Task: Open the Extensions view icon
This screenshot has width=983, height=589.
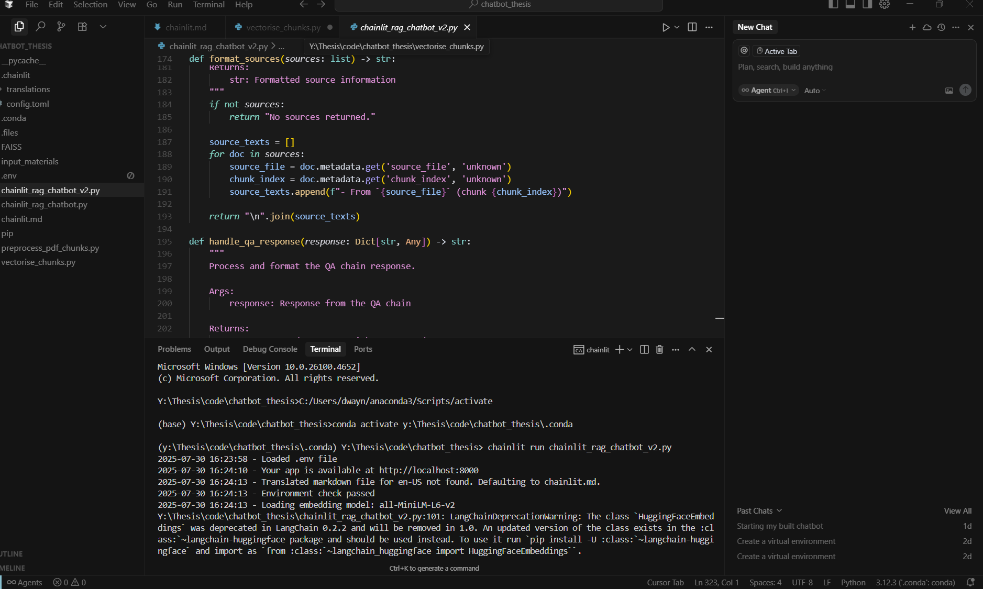Action: click(82, 27)
